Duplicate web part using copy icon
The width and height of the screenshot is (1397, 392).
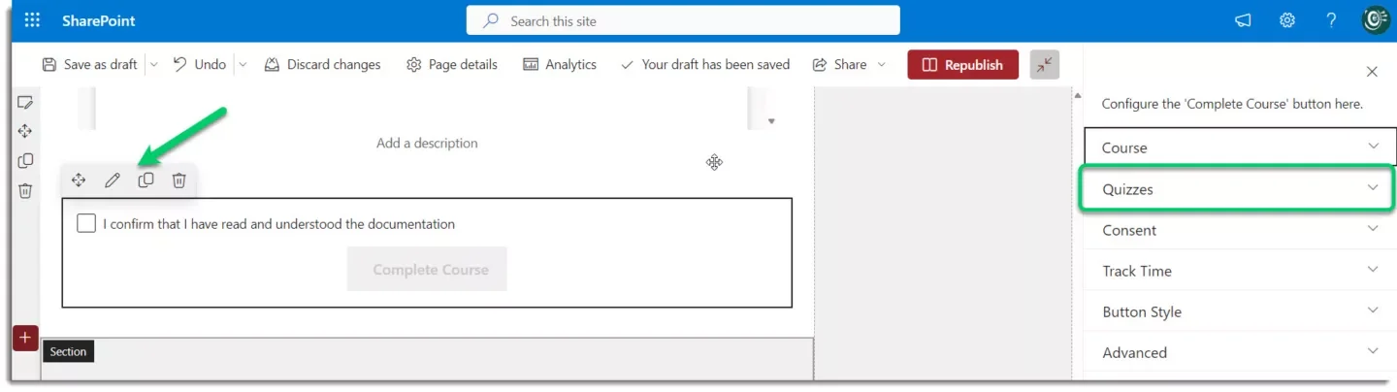coord(146,180)
